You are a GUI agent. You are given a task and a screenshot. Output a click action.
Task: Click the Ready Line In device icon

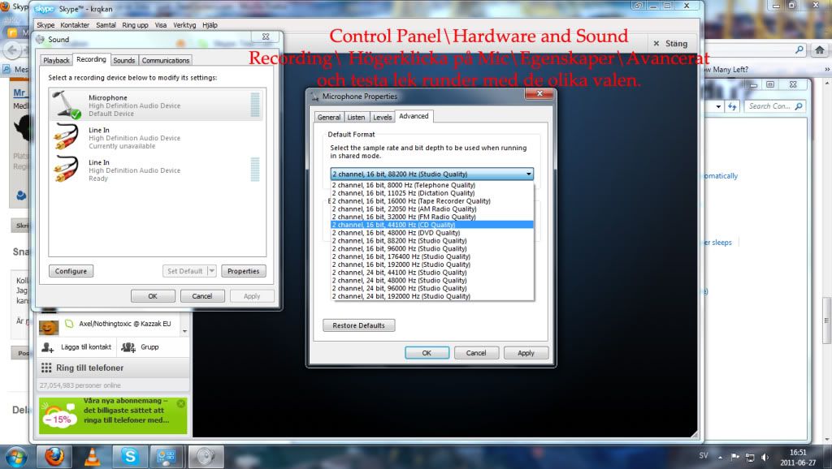66,170
